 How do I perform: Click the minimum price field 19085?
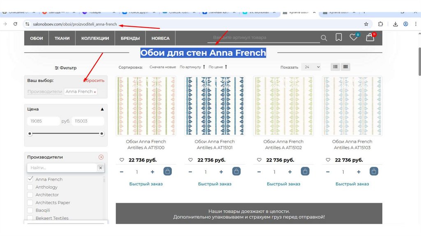44,121
